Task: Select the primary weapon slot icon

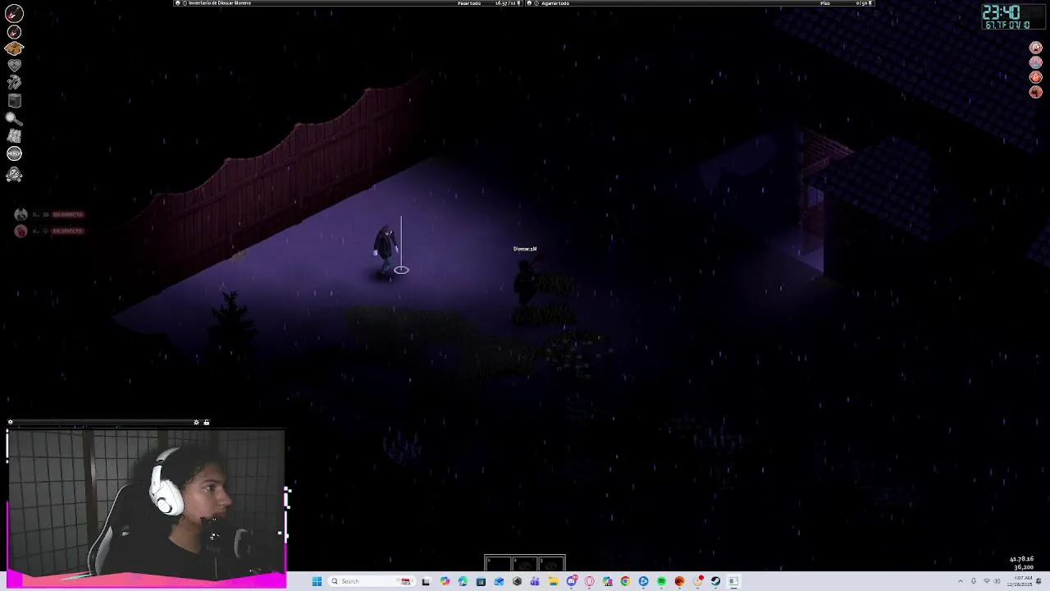Action: pos(14,13)
